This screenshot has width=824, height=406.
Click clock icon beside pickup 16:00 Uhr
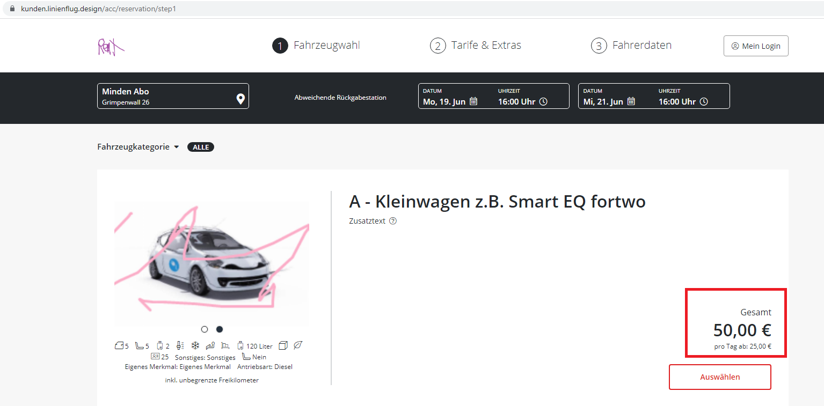coord(543,101)
